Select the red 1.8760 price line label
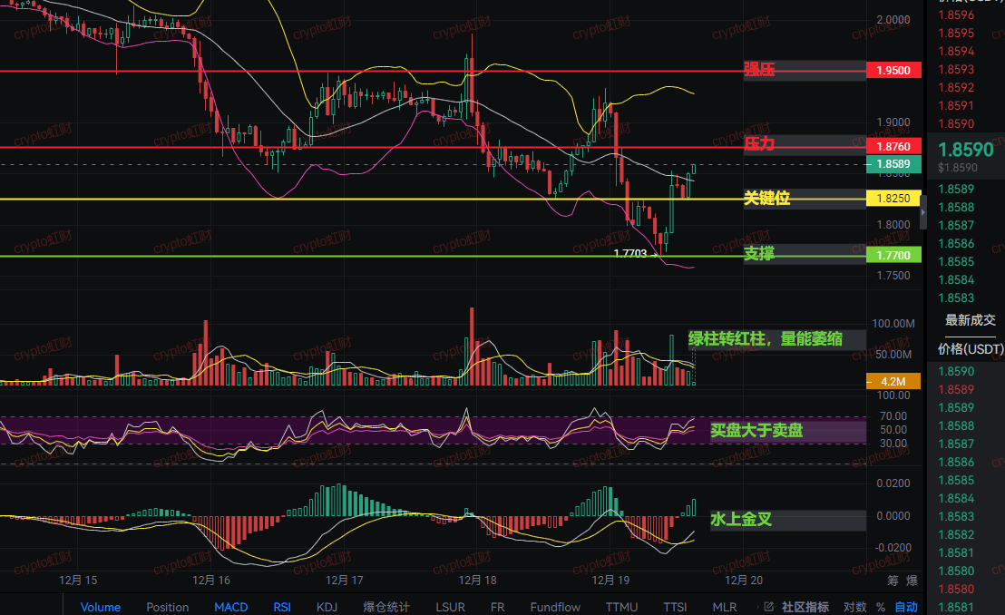 click(x=893, y=146)
